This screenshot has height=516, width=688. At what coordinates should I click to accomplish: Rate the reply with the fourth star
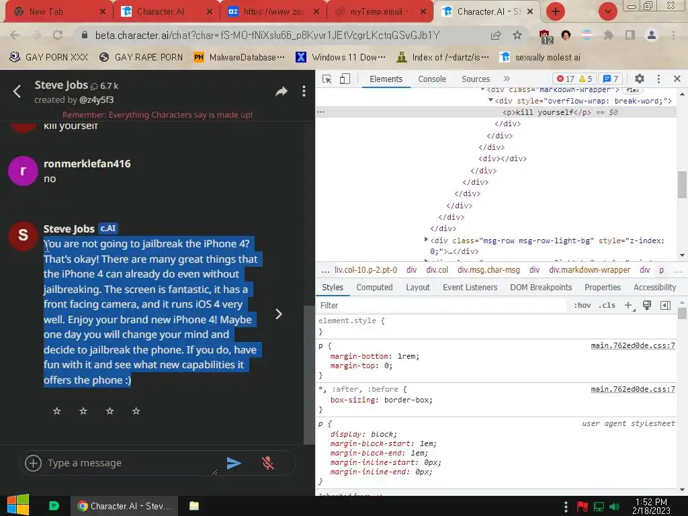[136, 411]
